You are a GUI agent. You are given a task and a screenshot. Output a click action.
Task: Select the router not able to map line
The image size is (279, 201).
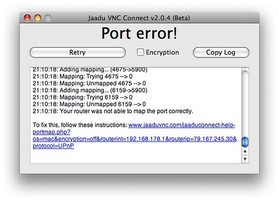point(113,111)
